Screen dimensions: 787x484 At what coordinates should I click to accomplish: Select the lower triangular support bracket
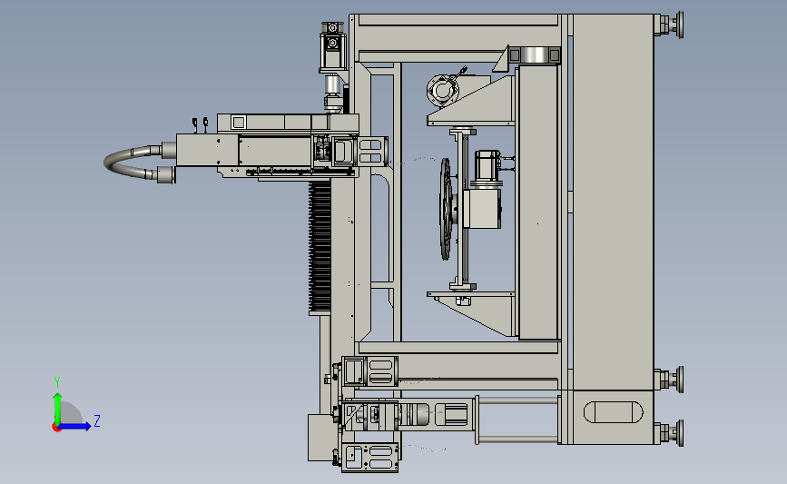coord(473,312)
